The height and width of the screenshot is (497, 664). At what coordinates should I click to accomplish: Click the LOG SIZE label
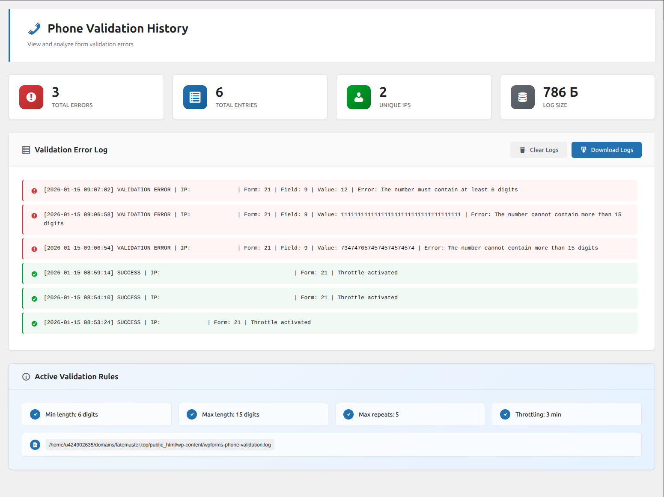pyautogui.click(x=555, y=105)
